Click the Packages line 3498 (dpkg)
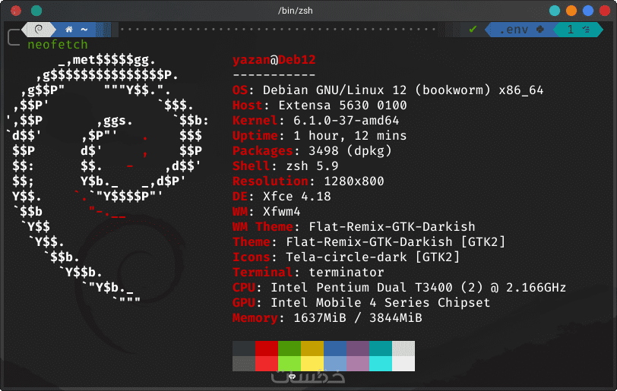The image size is (617, 391). (312, 150)
